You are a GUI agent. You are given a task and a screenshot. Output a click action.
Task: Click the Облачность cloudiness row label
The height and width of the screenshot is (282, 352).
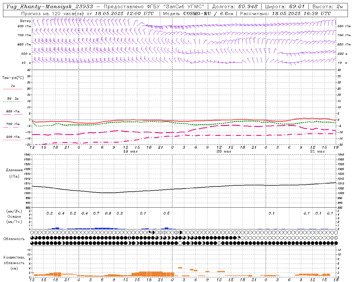click(14, 239)
